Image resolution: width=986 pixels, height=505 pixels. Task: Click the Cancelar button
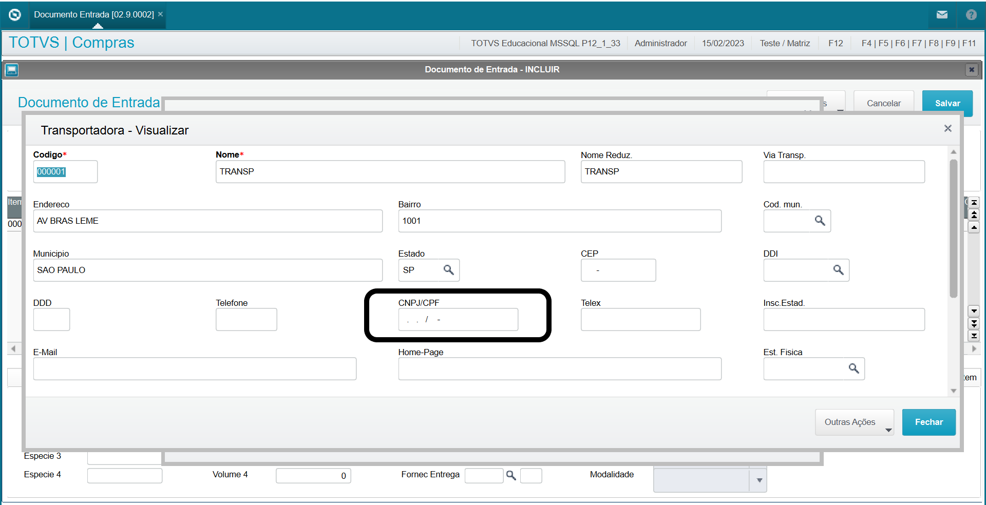tap(884, 103)
